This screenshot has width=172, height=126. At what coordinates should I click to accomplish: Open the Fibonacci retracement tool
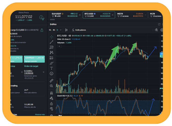point(52,47)
